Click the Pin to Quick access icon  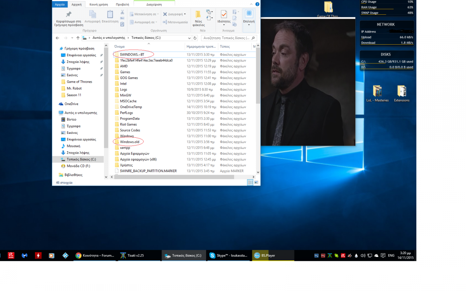[x=68, y=14]
